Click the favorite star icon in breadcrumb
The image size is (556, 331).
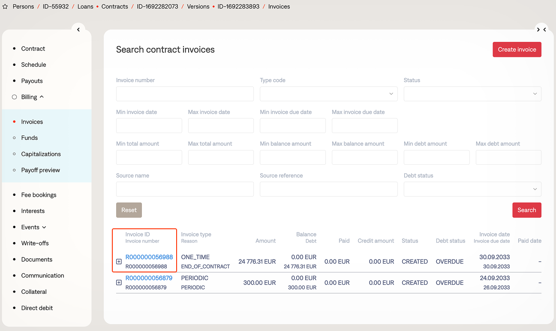point(5,7)
